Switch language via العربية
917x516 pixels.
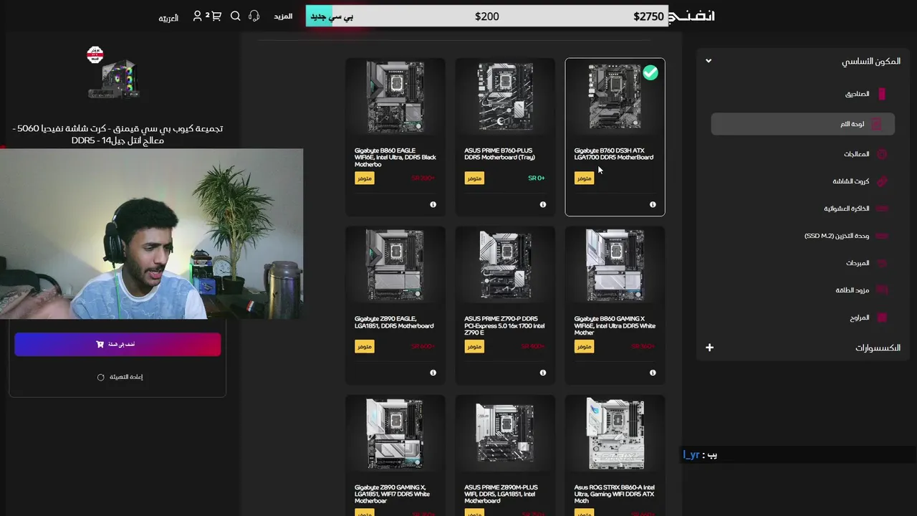tap(168, 18)
